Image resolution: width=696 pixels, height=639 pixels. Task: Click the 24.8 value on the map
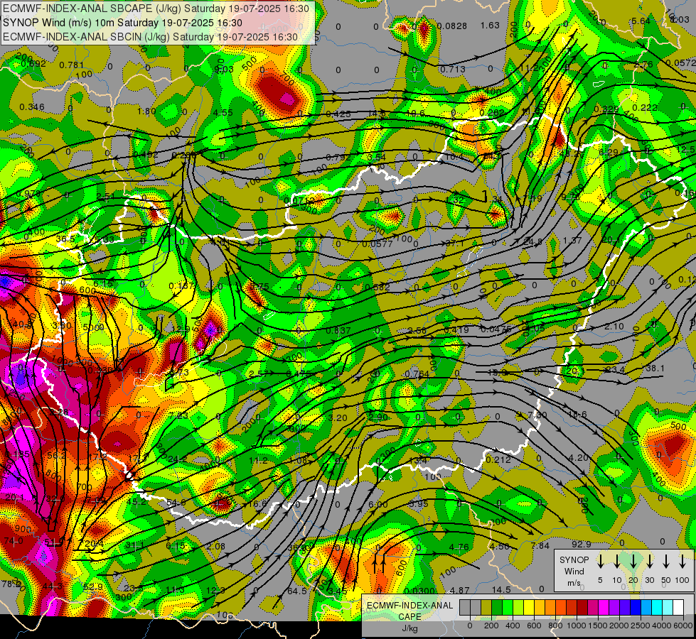coord(532,241)
